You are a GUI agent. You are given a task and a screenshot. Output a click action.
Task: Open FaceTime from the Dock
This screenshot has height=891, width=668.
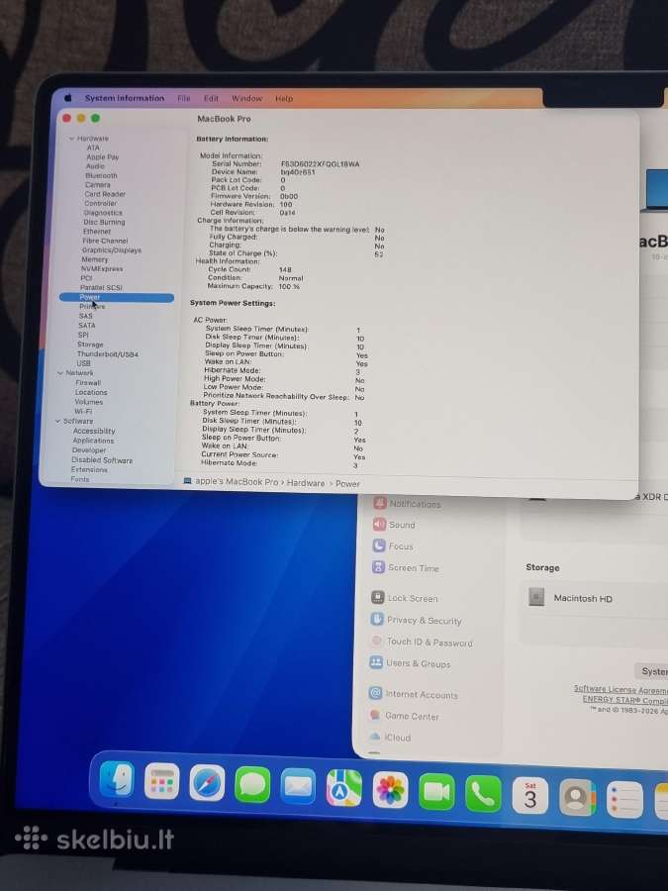(x=436, y=792)
